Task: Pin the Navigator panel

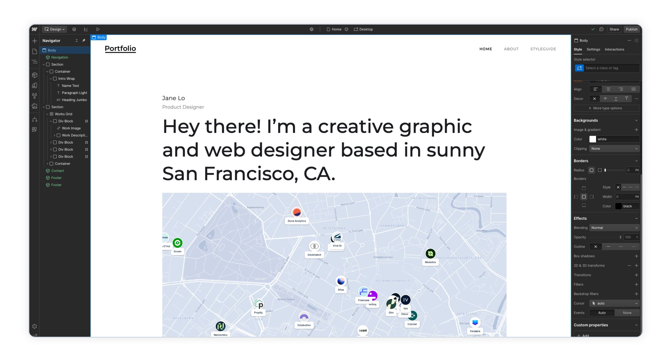Action: [83, 41]
